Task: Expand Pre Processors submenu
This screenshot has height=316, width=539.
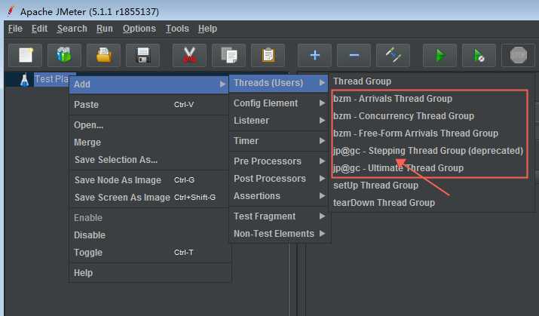Action: [x=279, y=161]
